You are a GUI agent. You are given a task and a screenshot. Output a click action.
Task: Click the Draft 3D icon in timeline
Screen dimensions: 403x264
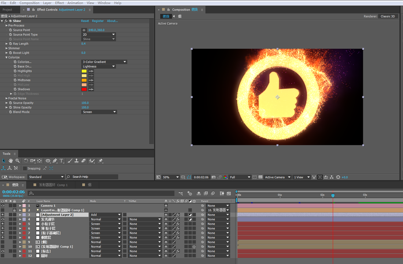[x=190, y=193]
